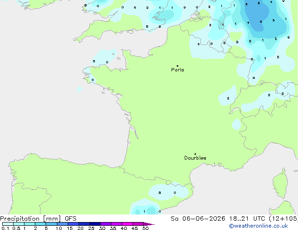Pick the 25–30 mm dark navy swatch

pyautogui.click(x=95, y=224)
